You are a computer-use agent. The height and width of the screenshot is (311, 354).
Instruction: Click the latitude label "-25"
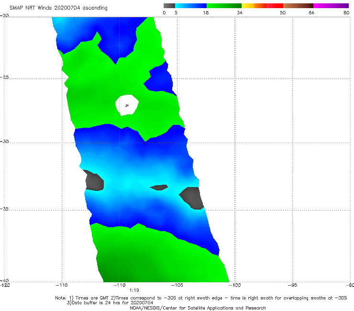(x=4, y=78)
